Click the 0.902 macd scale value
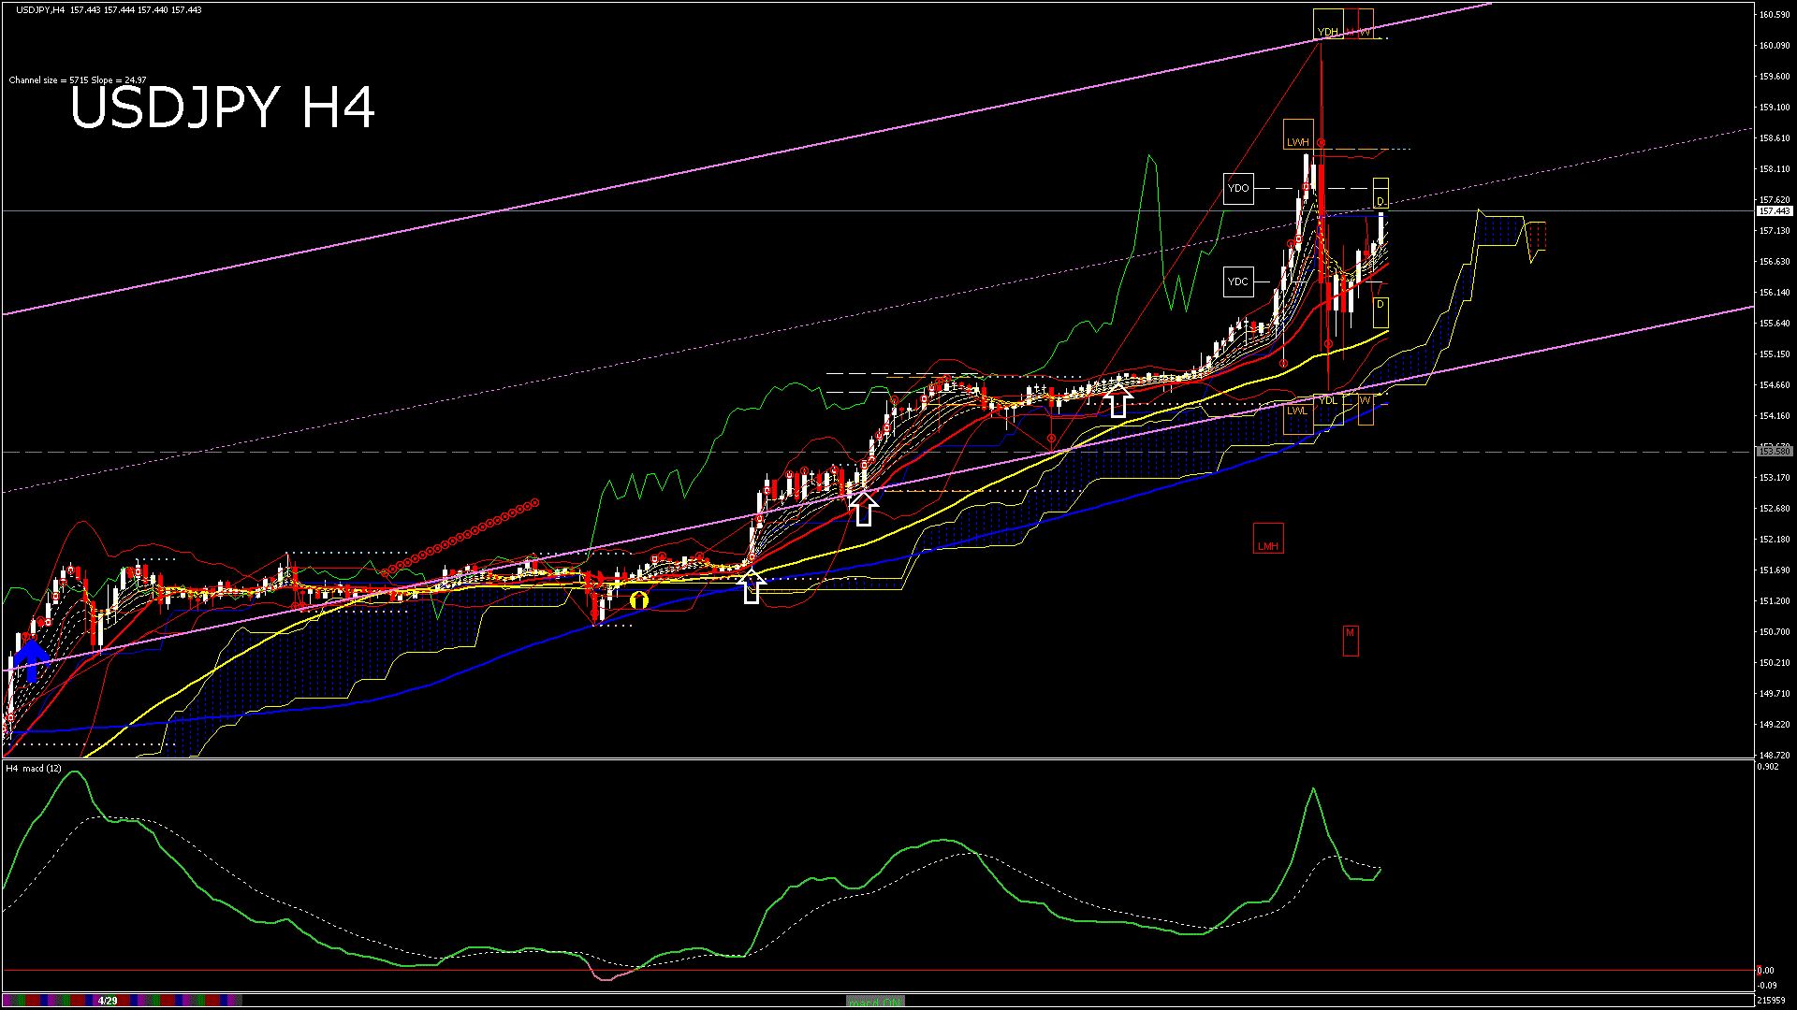 pyautogui.click(x=1769, y=767)
